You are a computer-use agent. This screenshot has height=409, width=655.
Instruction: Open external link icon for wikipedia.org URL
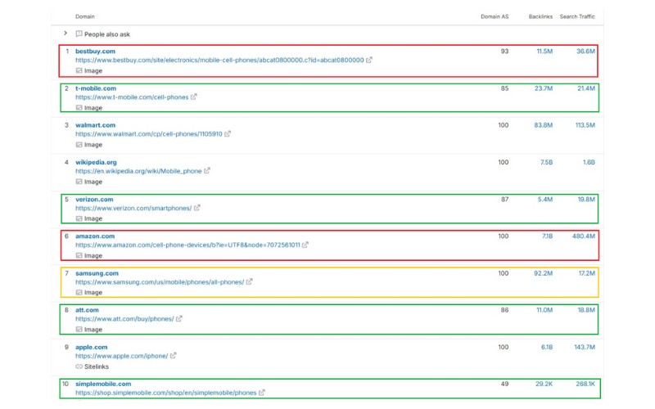tap(207, 171)
